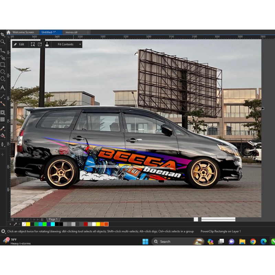Select the Connector tool
Viewport: 275px width, 275px height.
3,104
